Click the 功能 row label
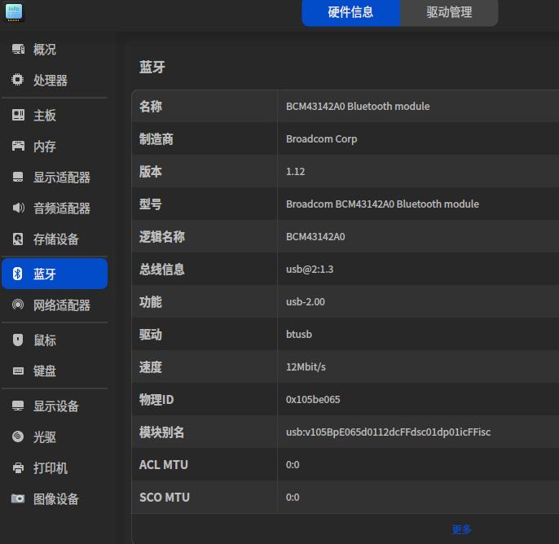The image size is (559, 544). point(151,302)
